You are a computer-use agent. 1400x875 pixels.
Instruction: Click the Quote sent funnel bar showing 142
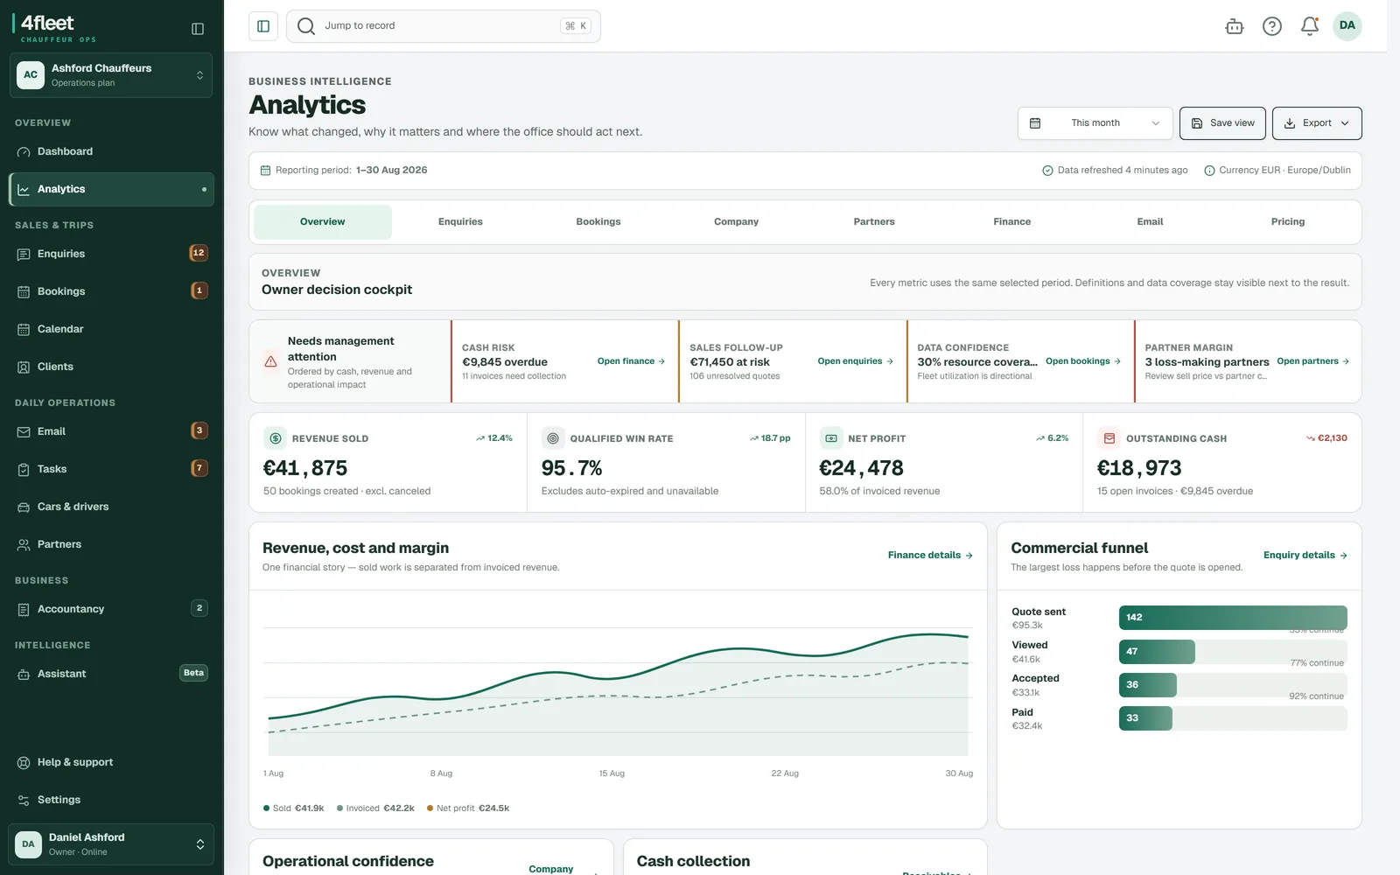(1233, 618)
